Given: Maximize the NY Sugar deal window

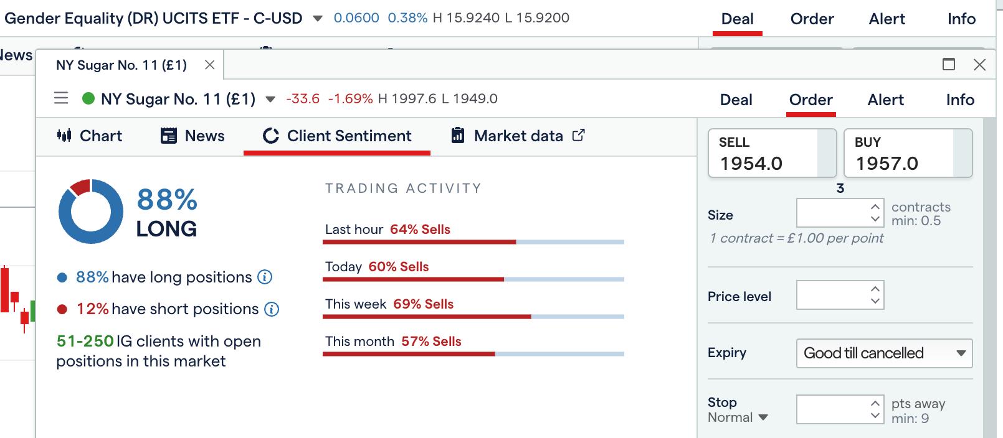Looking at the screenshot, I should point(949,64).
